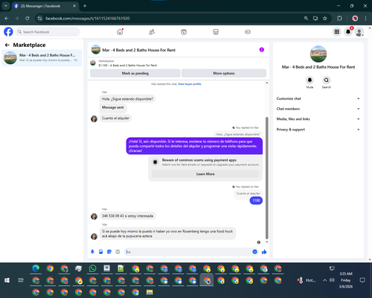Open Microsoft Edge from the taskbar

36,268
